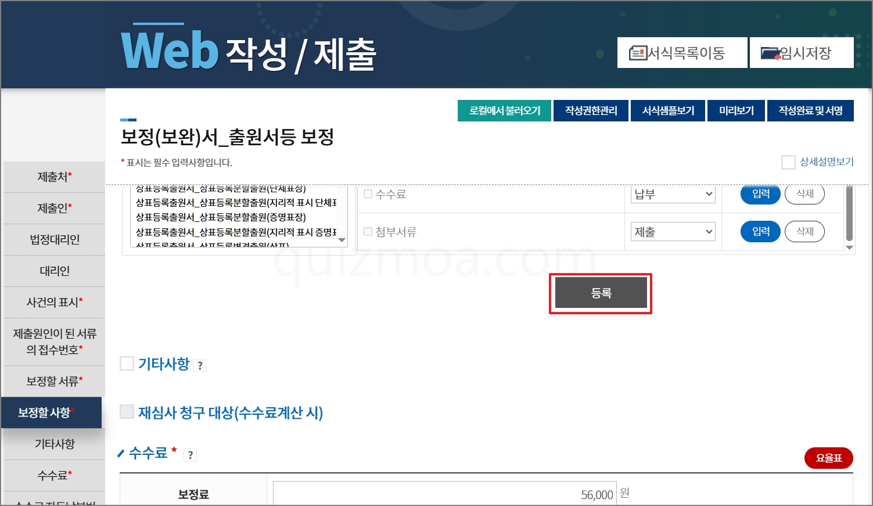Open the 납부 dropdown
This screenshot has height=506, width=873.
[673, 194]
